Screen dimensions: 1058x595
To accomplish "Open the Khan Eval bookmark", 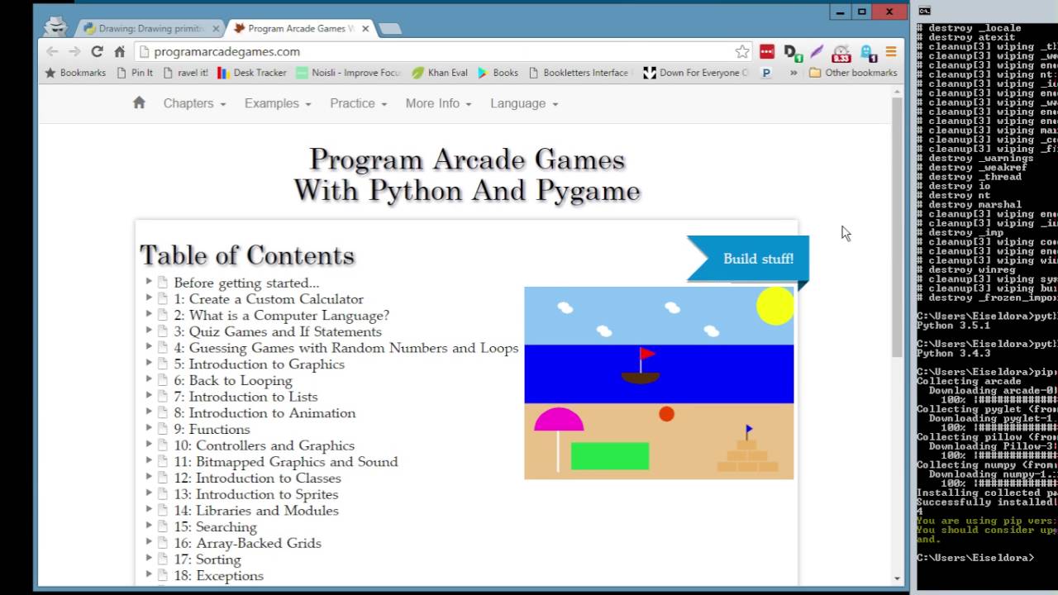I will tap(440, 73).
